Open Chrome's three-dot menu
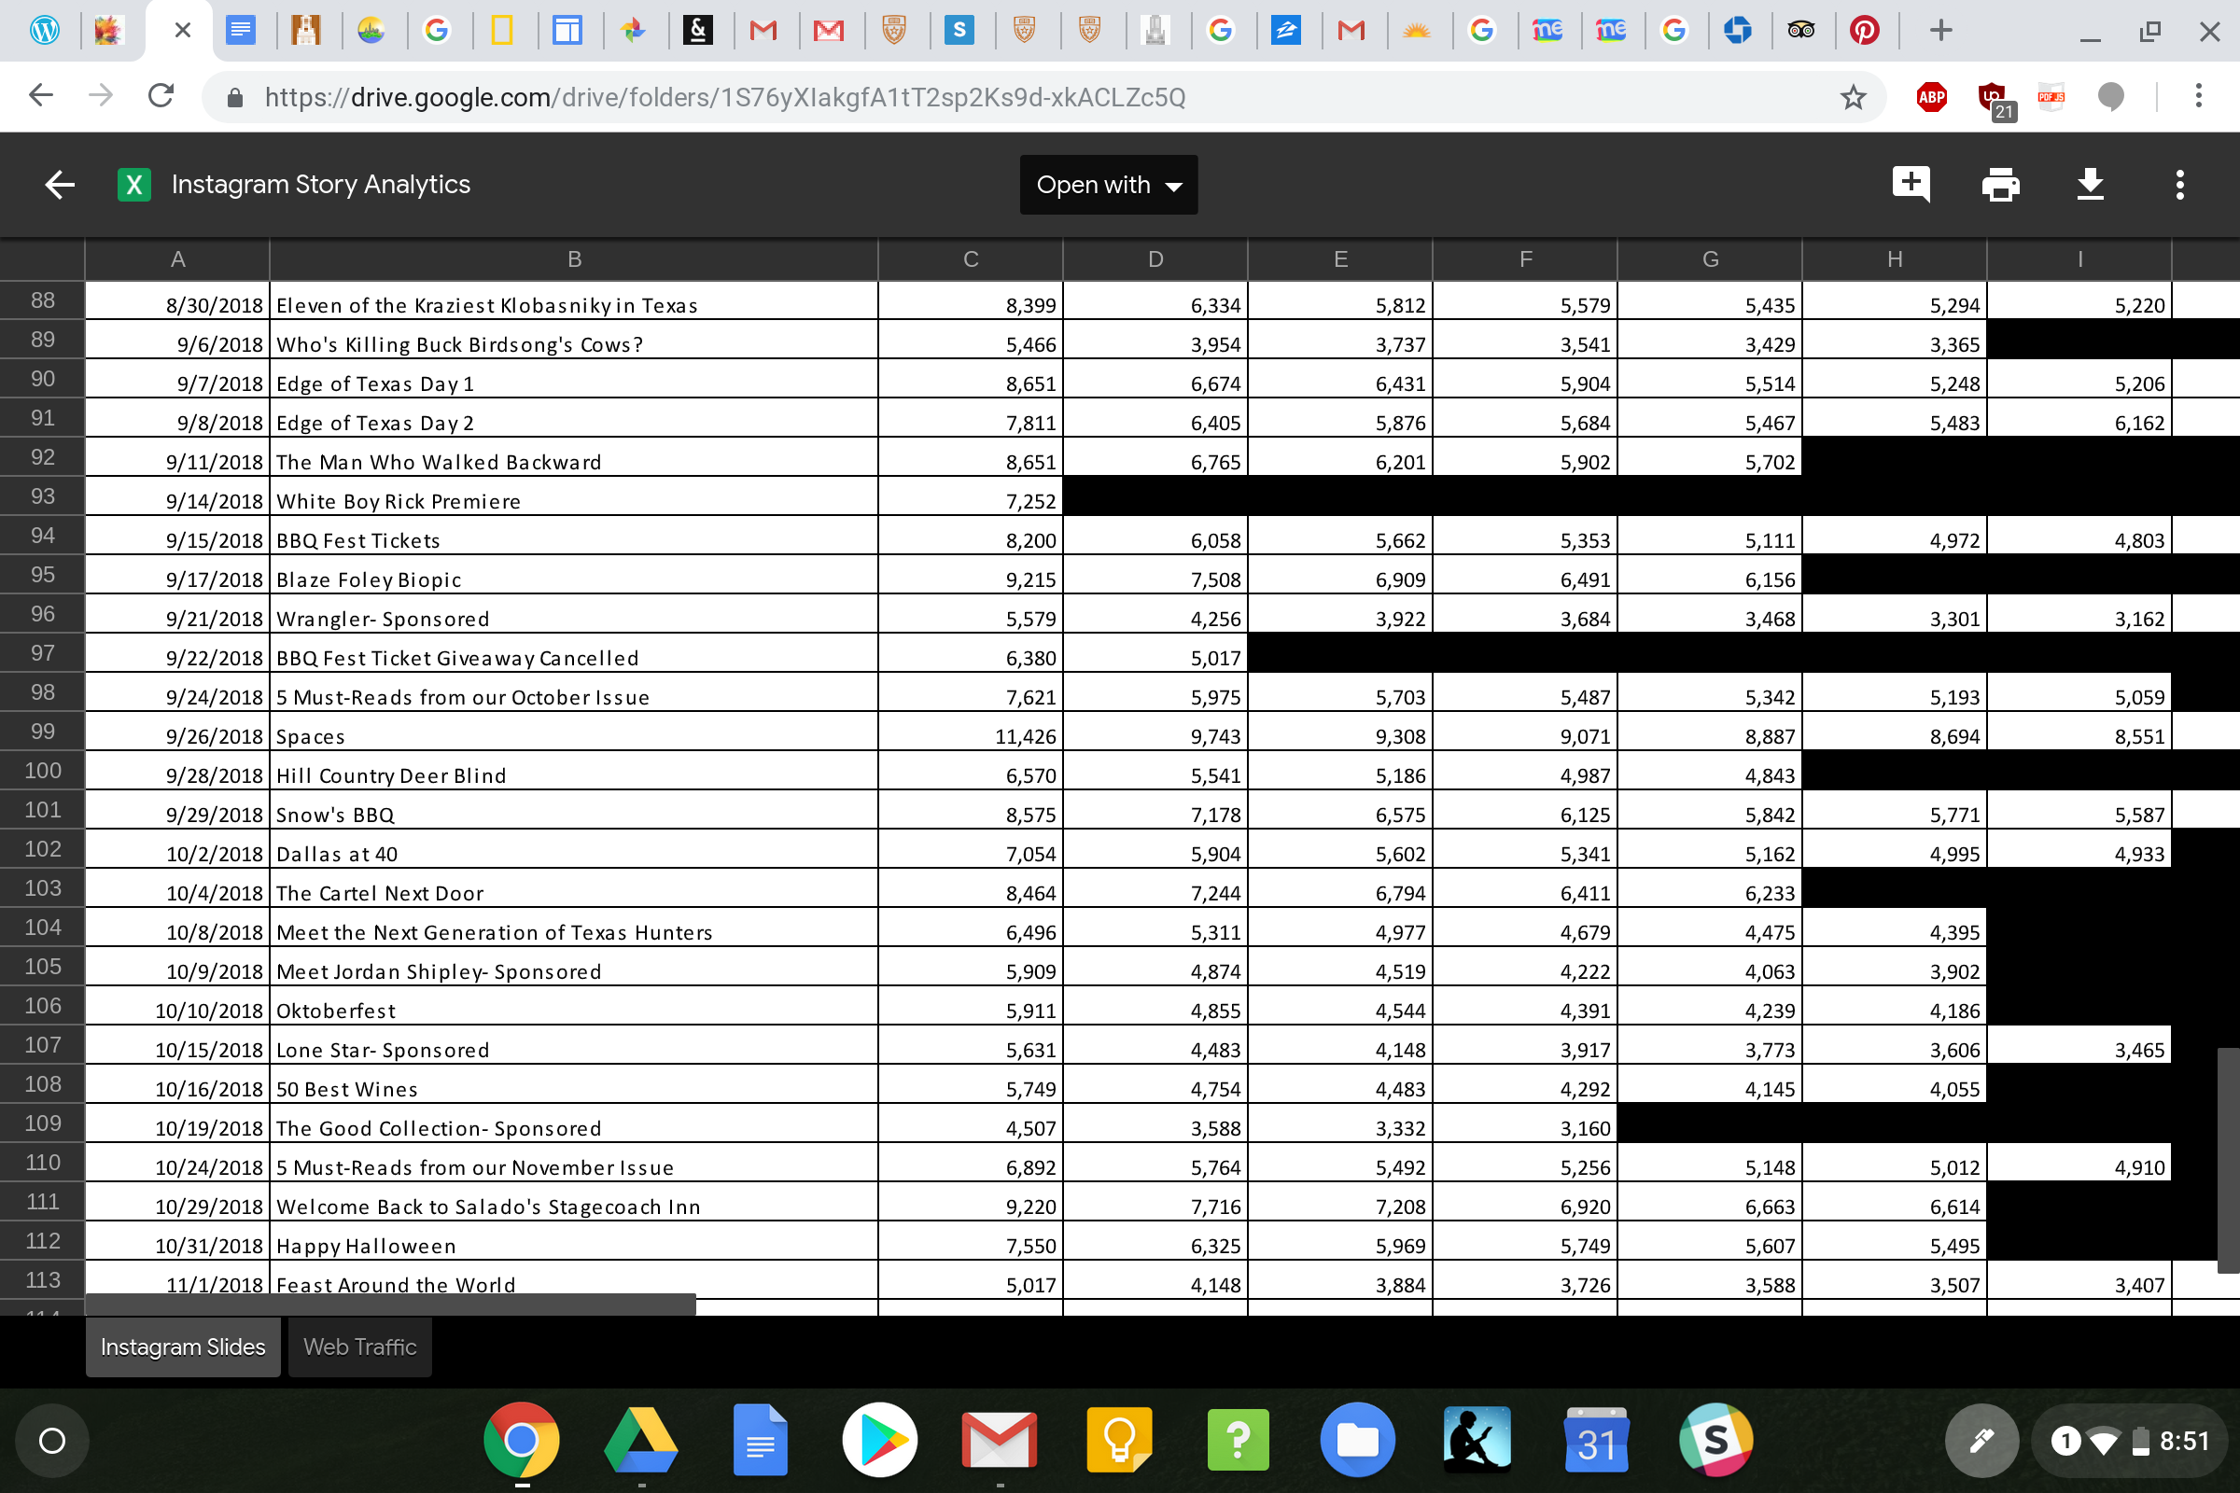Image resolution: width=2240 pixels, height=1493 pixels. (x=2198, y=96)
